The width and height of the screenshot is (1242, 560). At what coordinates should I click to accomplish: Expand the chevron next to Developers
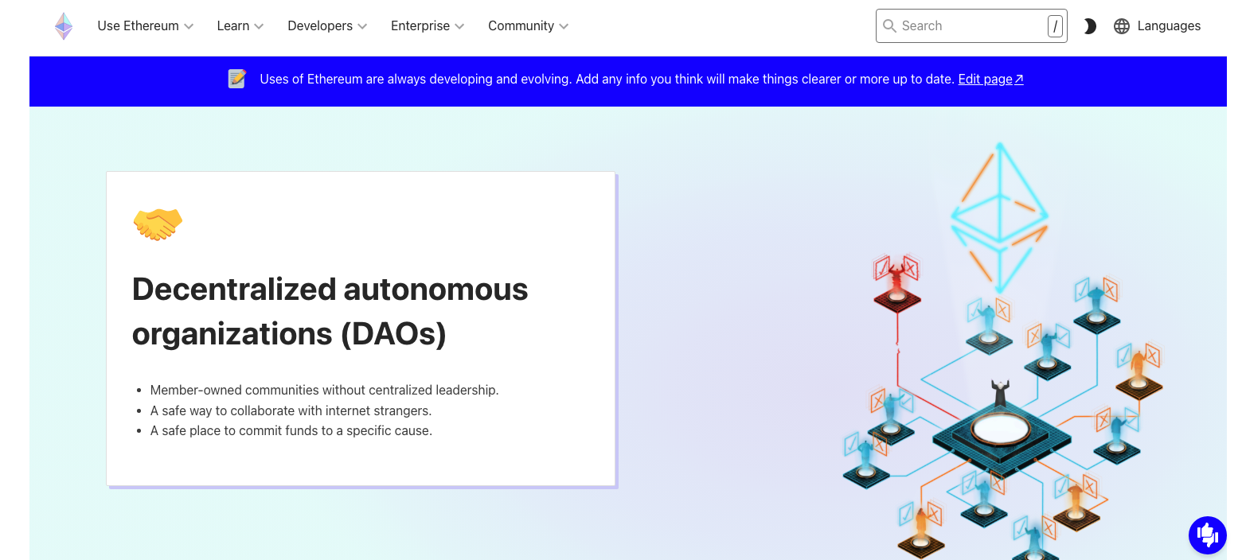(362, 26)
